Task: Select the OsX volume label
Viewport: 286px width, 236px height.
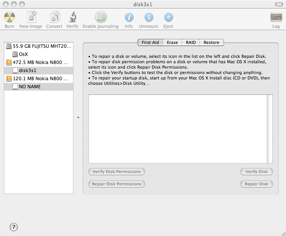Action: 23,54
